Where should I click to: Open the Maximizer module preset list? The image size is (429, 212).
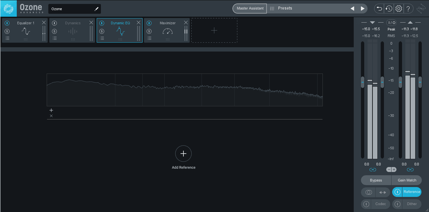[x=149, y=38]
